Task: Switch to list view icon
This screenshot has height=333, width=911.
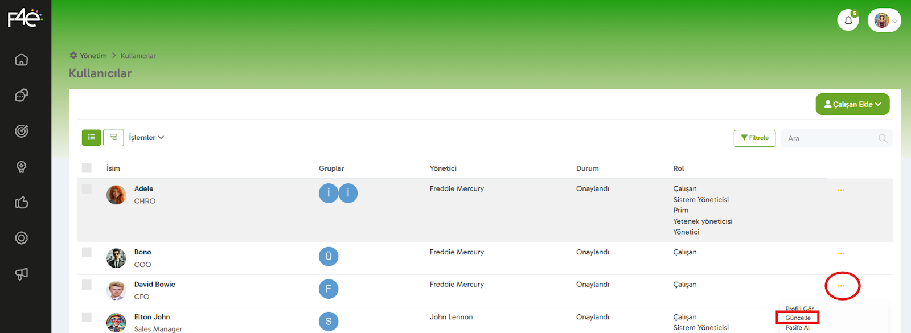Action: (x=92, y=137)
